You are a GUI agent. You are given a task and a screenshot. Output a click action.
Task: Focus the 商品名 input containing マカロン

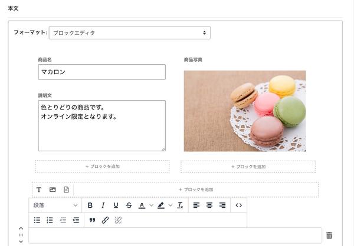pyautogui.click(x=102, y=72)
